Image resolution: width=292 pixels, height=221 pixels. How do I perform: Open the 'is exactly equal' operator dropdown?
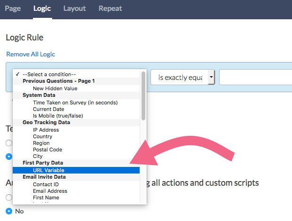pos(182,78)
